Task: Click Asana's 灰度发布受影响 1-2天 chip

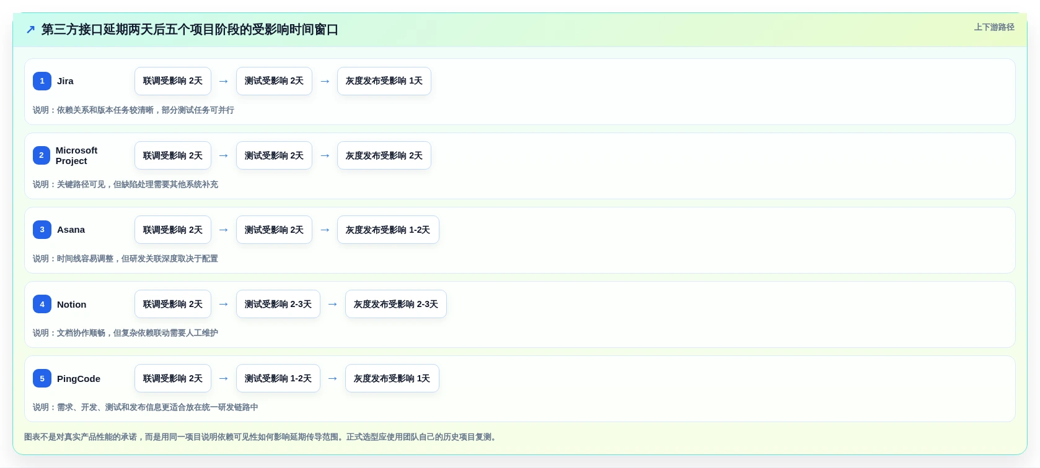Action: pos(388,230)
